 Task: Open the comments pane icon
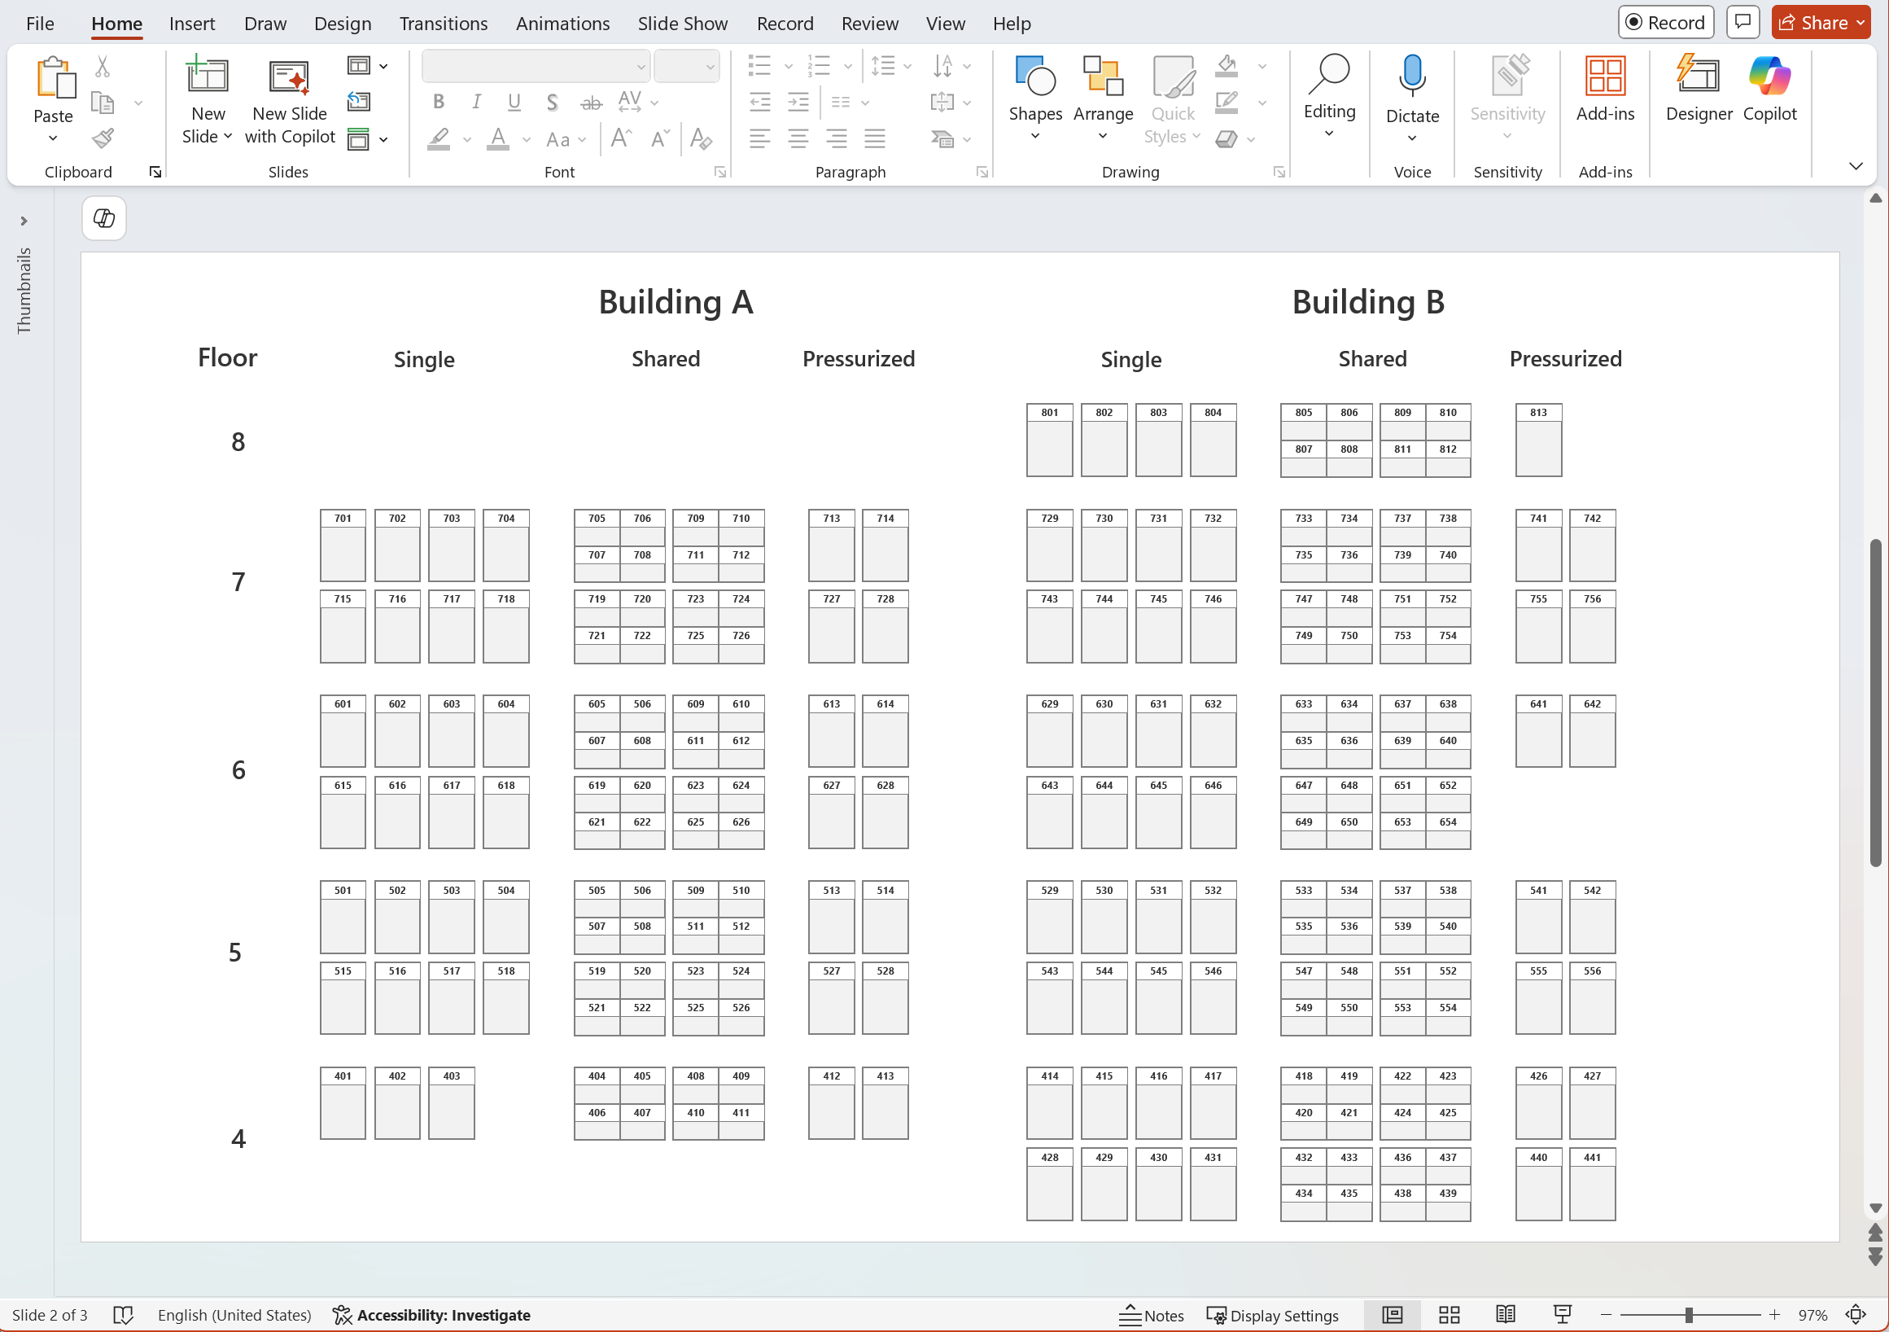(x=1743, y=22)
